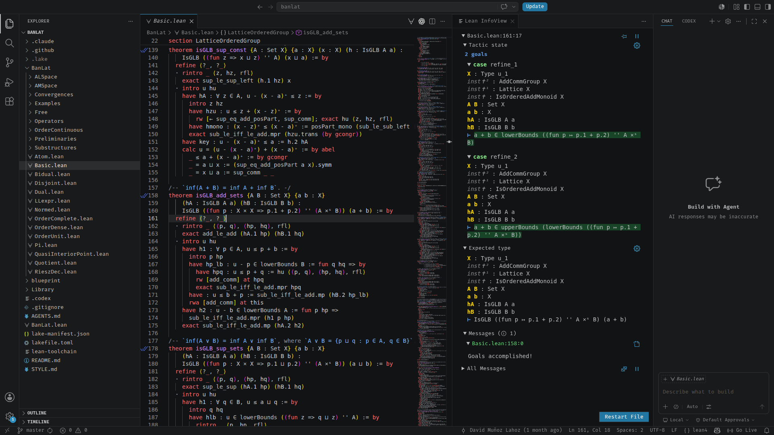Click the new chat plus icon

tap(712, 21)
